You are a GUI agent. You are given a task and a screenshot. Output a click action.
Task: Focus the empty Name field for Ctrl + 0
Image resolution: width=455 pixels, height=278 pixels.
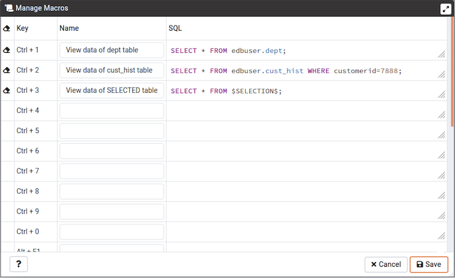111,231
